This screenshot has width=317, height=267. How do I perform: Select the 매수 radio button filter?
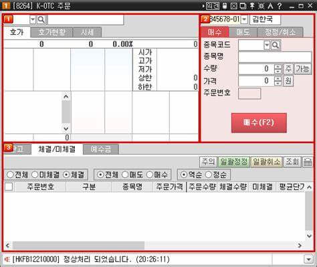[x=150, y=175]
